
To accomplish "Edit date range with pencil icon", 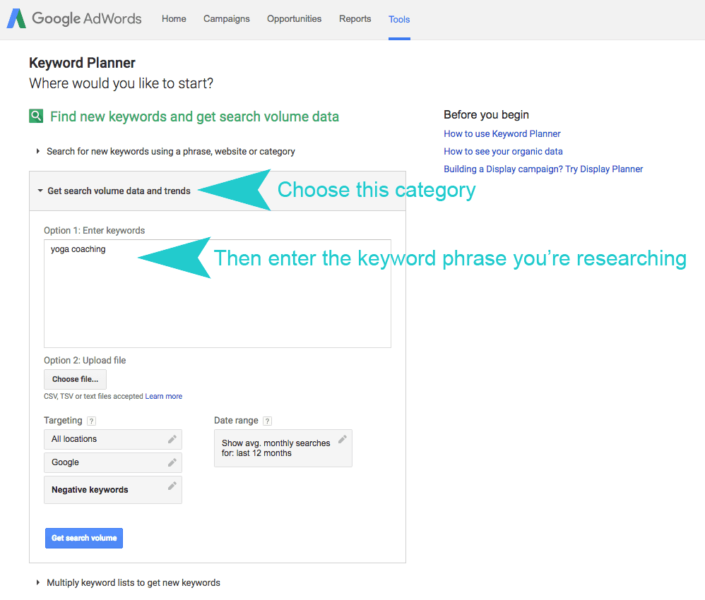I will click(343, 439).
